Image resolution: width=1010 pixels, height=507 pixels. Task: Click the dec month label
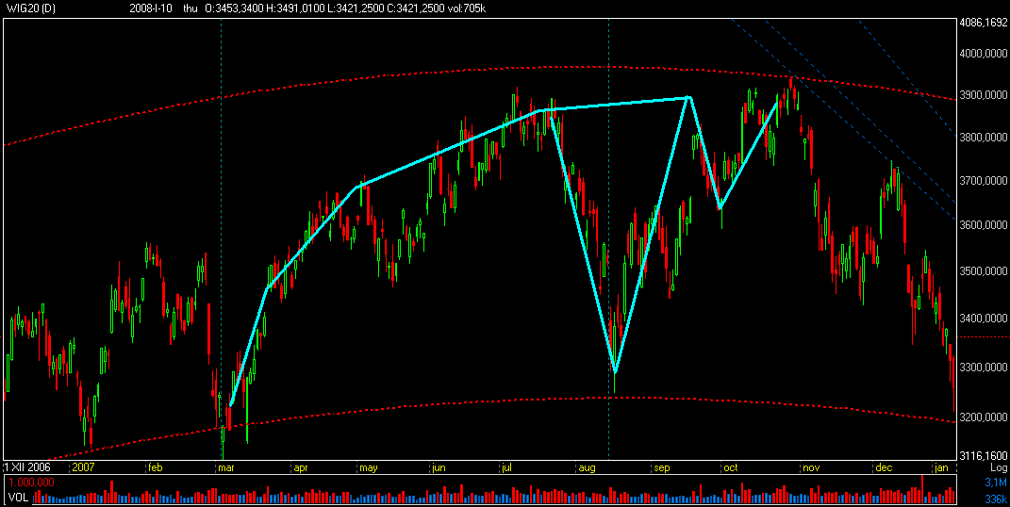tap(883, 467)
